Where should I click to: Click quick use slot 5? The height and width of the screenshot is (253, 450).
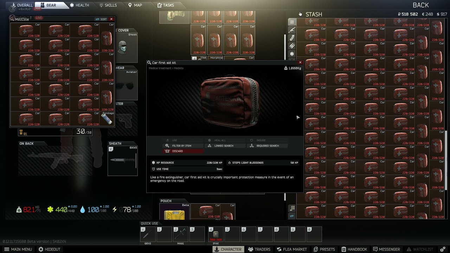[x=232, y=234]
